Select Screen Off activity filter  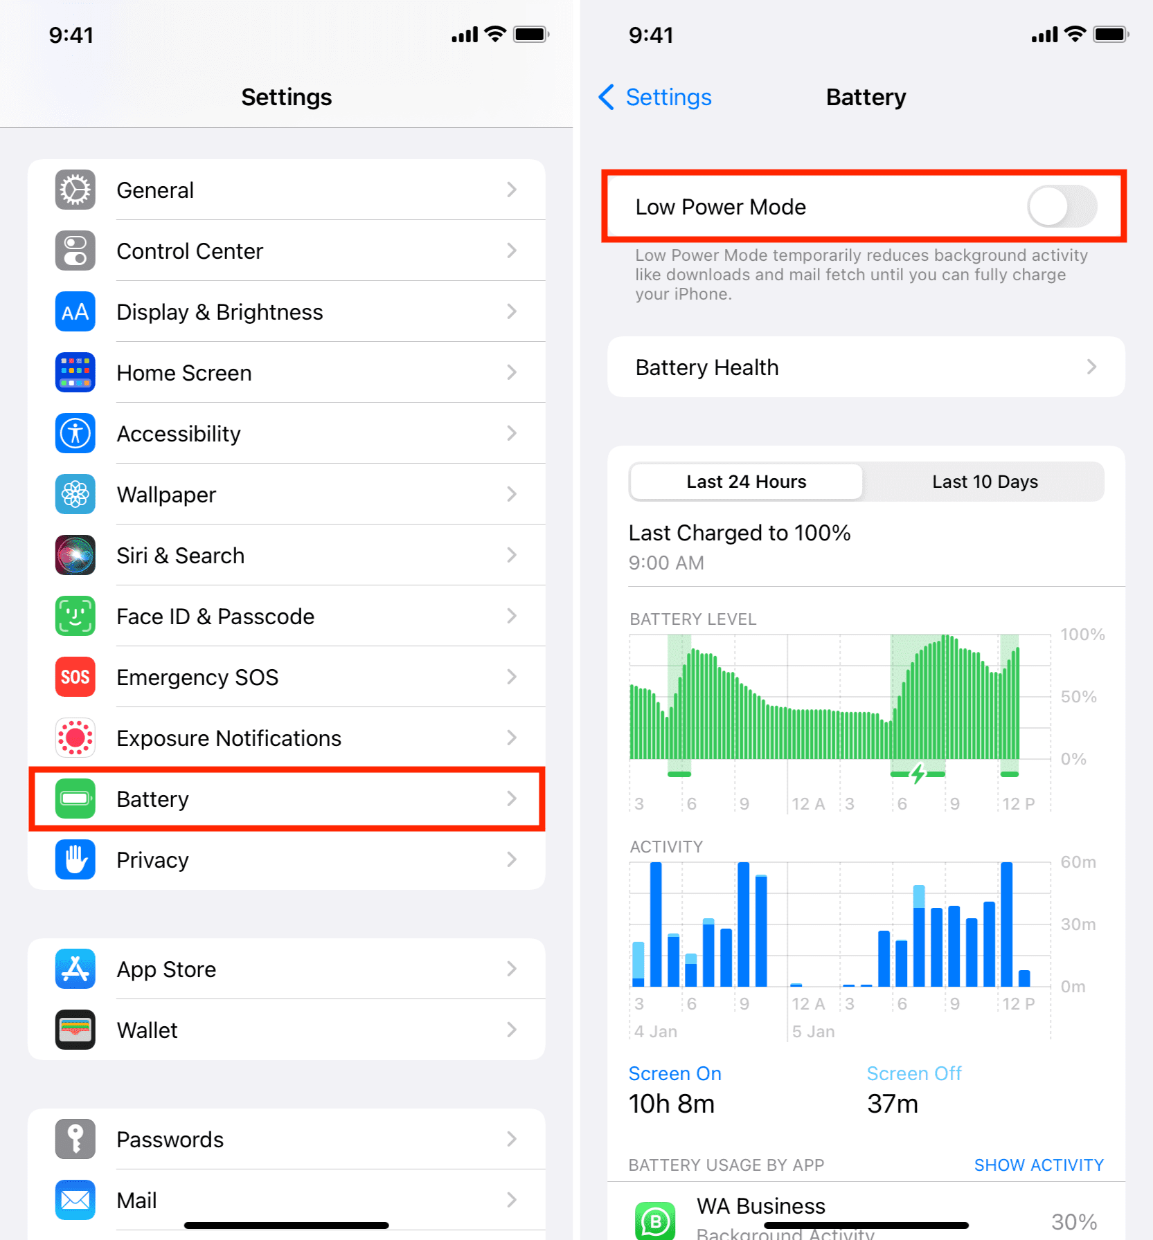[914, 1073]
